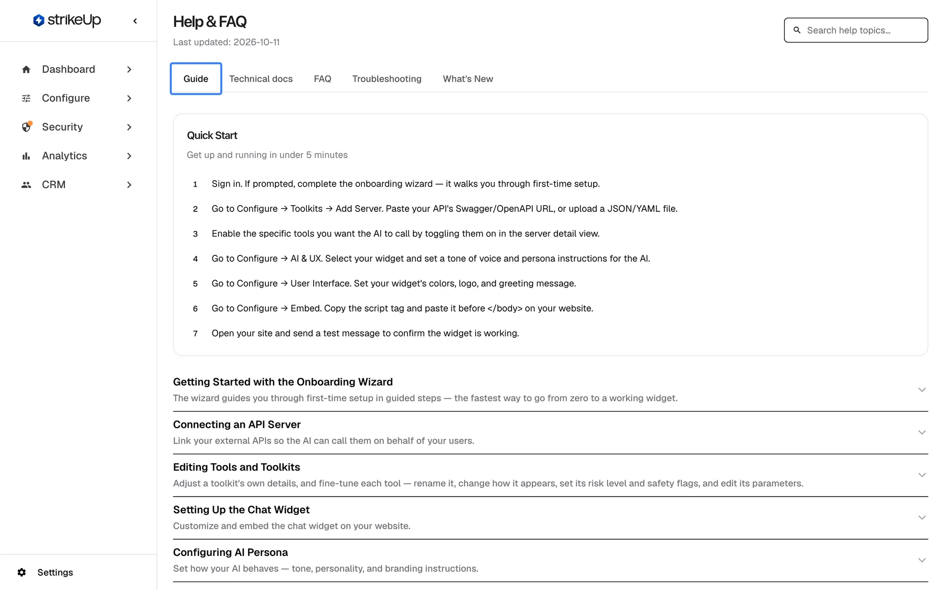Screen dimensions: 944x590
Task: Expand Editing Tools and Toolkits chevron
Action: tap(922, 475)
